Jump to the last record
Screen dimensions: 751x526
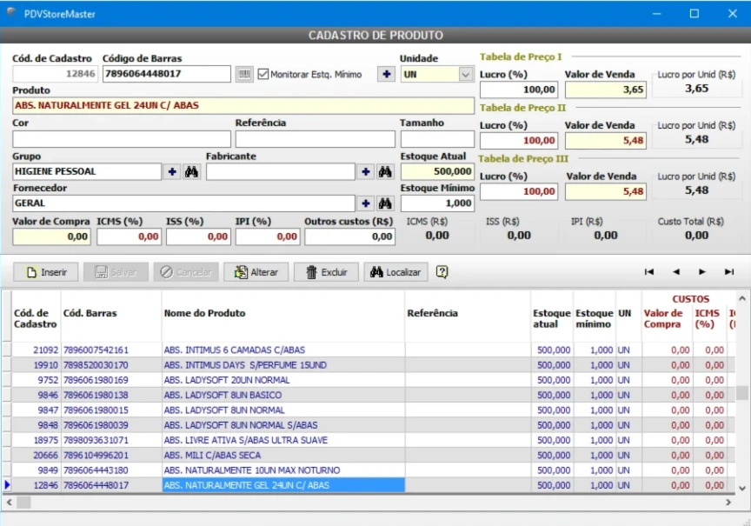pos(728,272)
